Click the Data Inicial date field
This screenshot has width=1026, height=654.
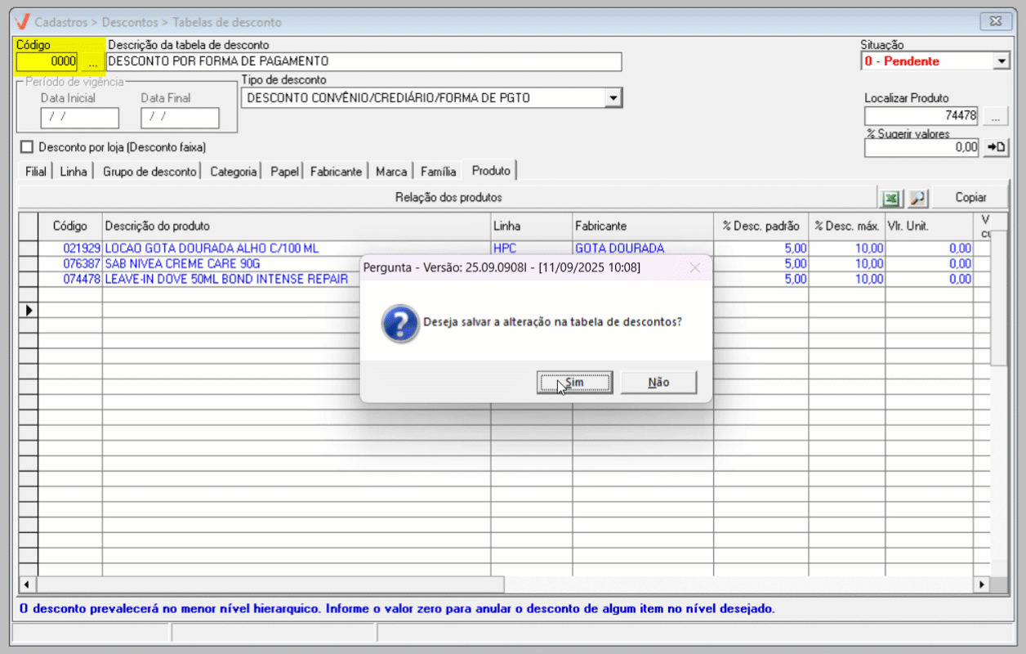(79, 118)
